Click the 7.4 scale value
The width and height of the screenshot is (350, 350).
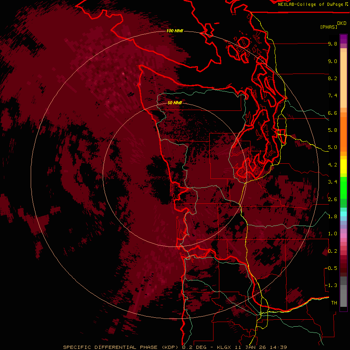332,96
